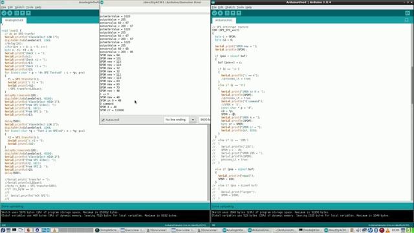Image resolution: width=414 pixels, height=233 pixels.
Task: Click the 'O command' line in serial monitor
Action: click(106, 104)
